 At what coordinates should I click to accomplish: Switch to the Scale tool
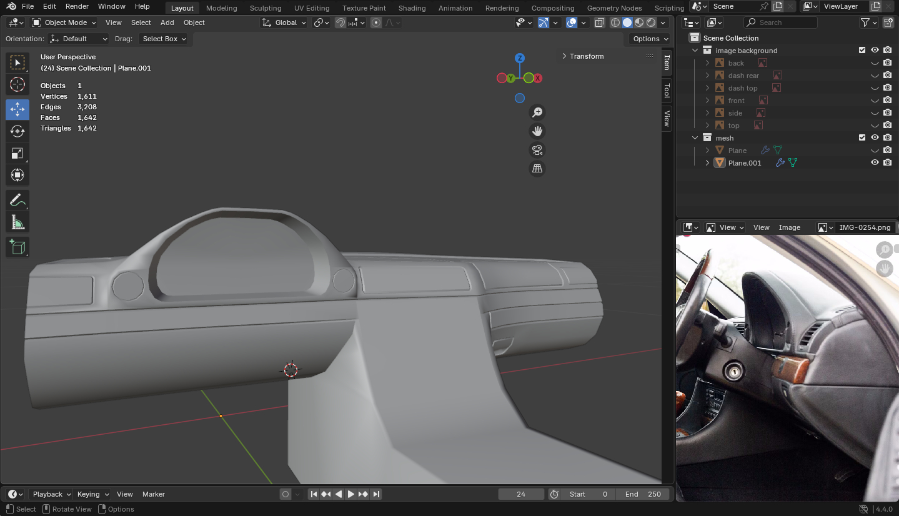click(x=17, y=153)
